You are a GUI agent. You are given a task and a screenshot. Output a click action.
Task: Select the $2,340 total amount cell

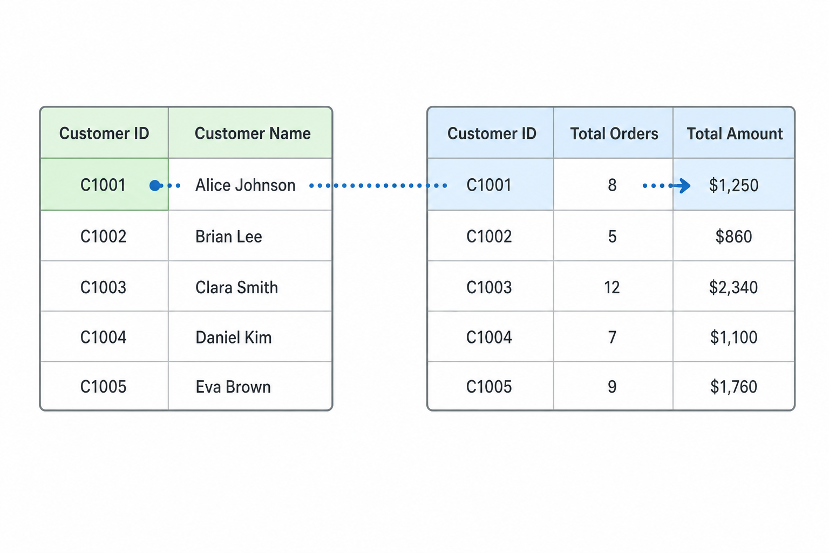click(733, 286)
